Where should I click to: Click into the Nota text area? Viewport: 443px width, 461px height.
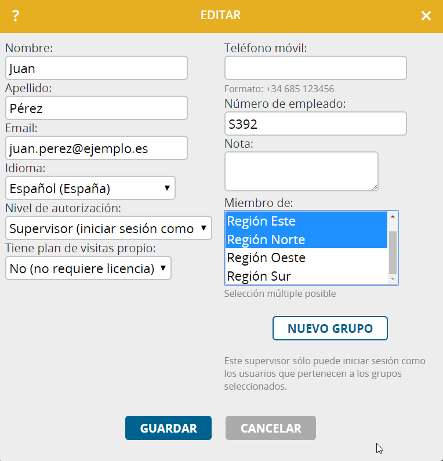(302, 171)
